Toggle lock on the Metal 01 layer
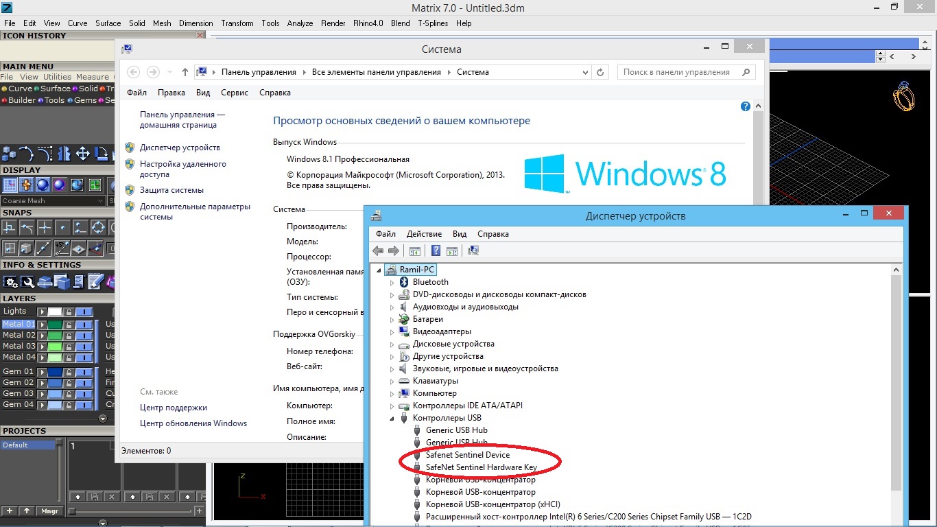 (69, 325)
